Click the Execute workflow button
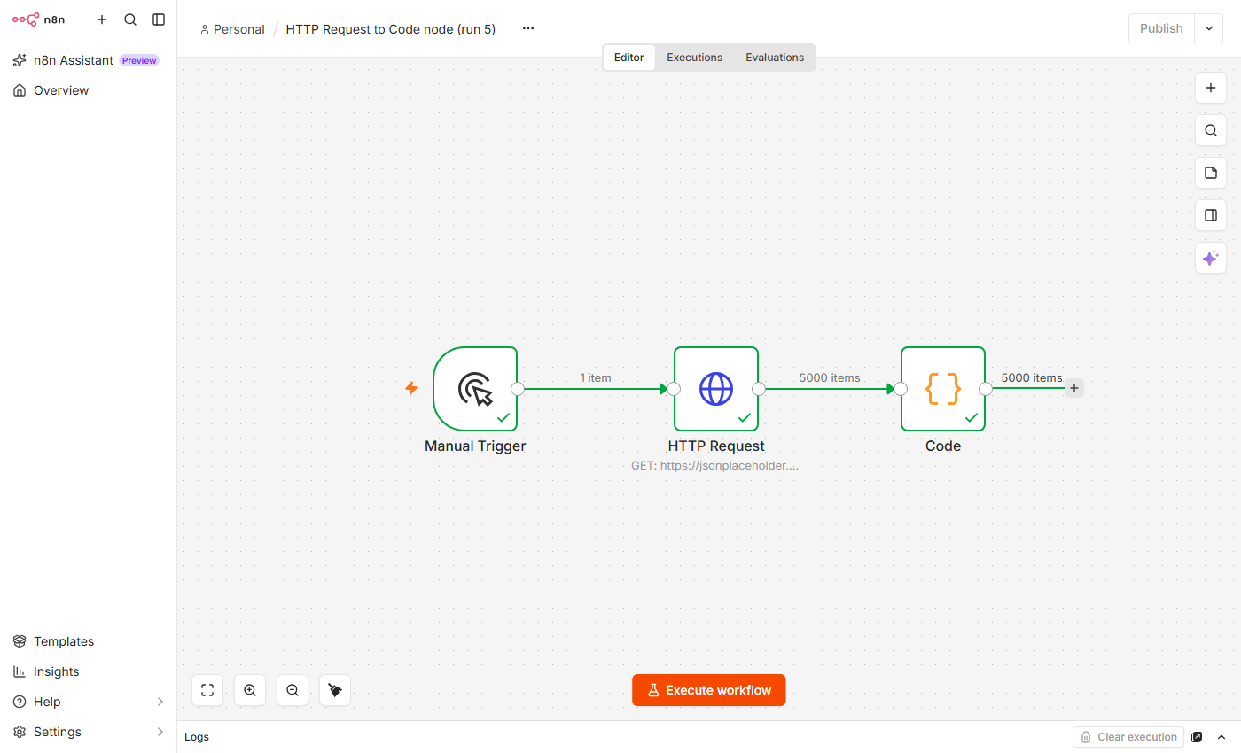Viewport: 1241px width, 753px height. coord(709,690)
